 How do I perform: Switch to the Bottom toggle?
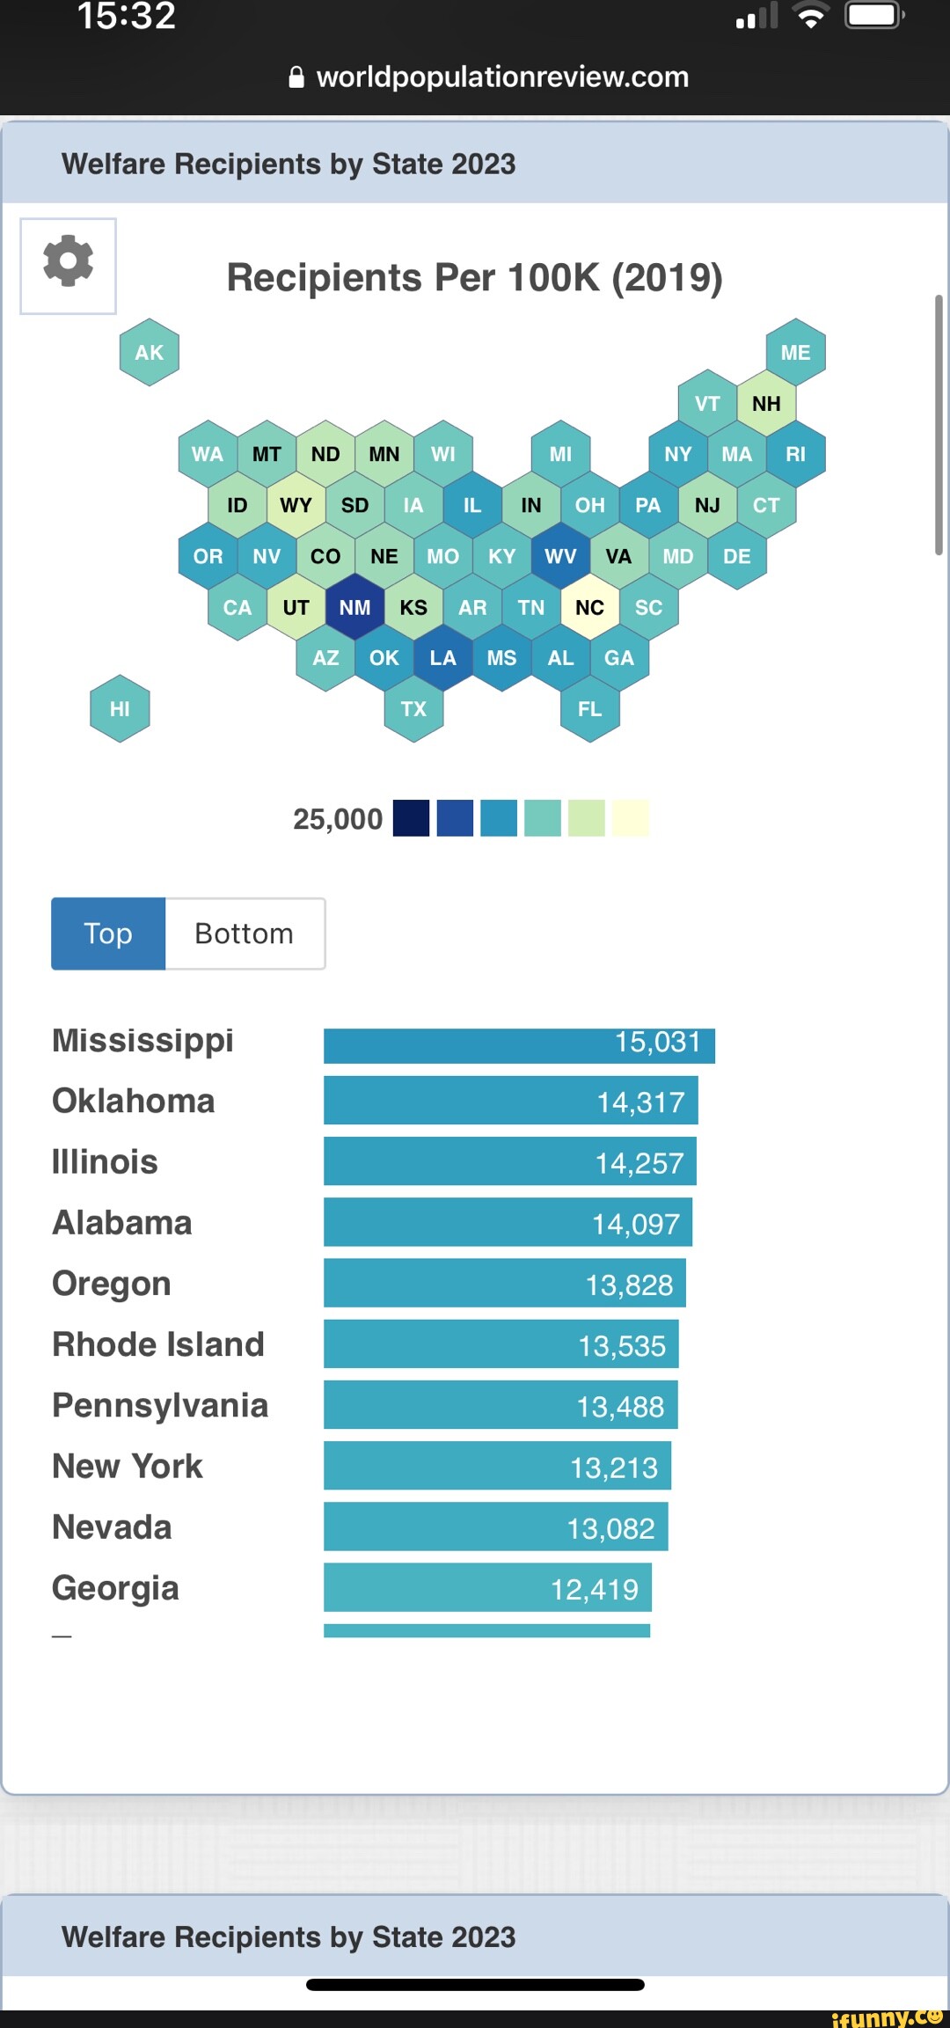pyautogui.click(x=244, y=933)
